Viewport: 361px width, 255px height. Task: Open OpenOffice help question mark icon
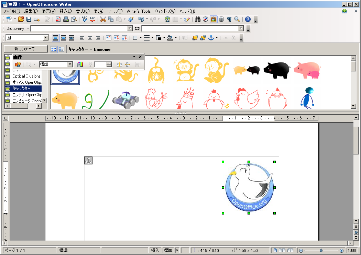tap(248, 19)
